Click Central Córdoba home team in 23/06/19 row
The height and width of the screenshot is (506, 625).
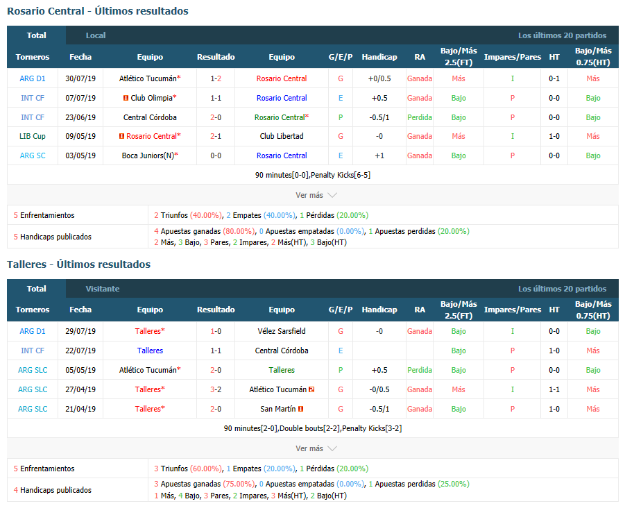click(x=150, y=117)
